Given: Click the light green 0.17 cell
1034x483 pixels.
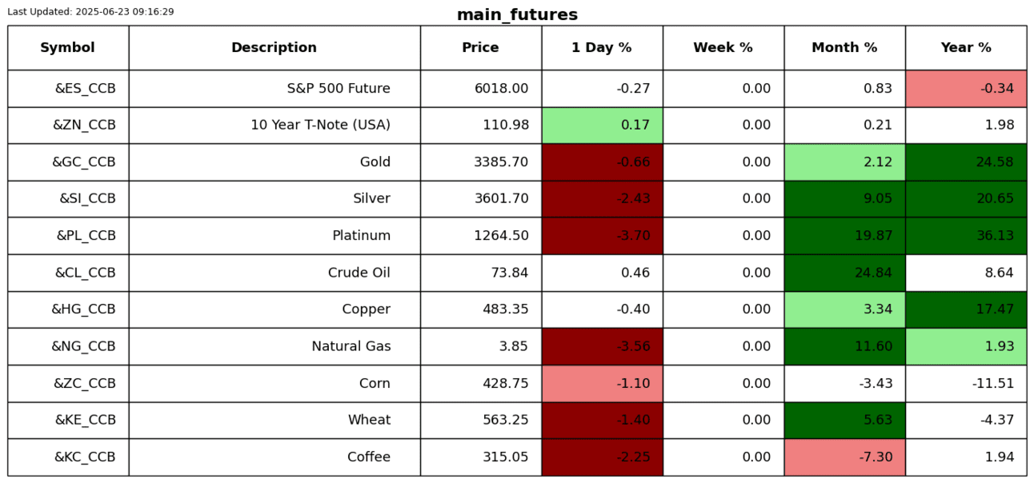Looking at the screenshot, I should click(602, 126).
